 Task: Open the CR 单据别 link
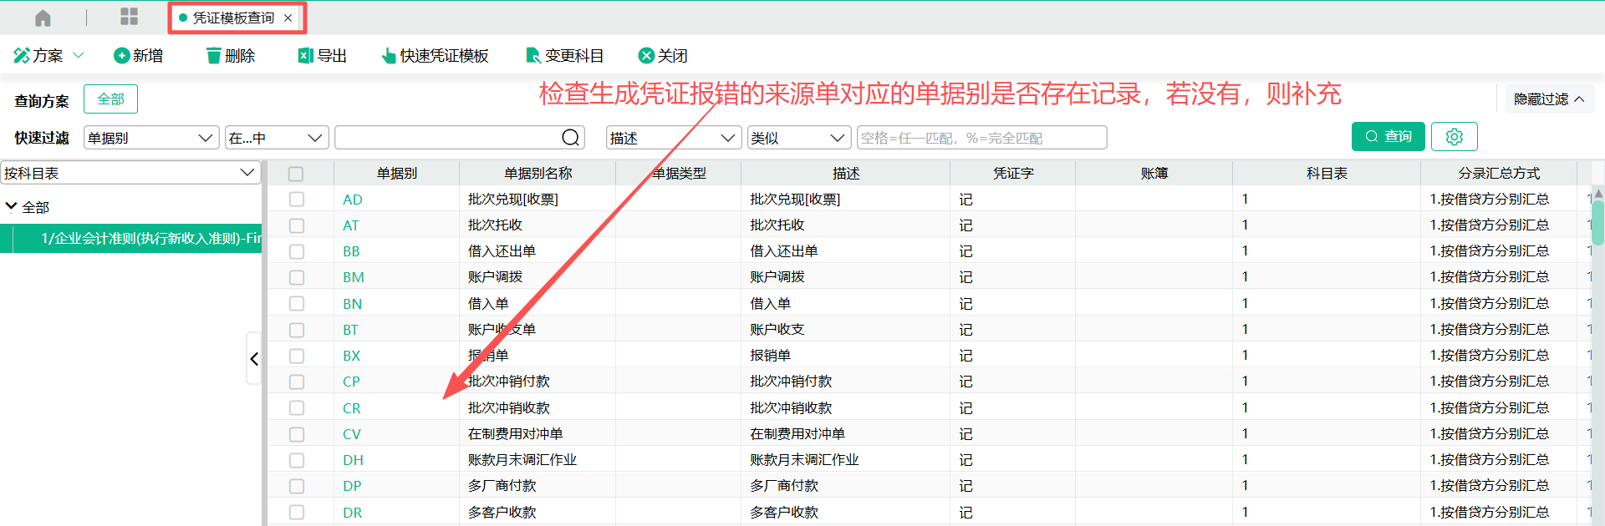352,408
